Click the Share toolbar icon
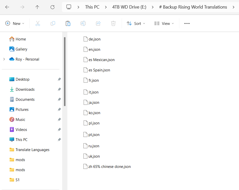Screen dimensions: 239x190 tap(98, 23)
